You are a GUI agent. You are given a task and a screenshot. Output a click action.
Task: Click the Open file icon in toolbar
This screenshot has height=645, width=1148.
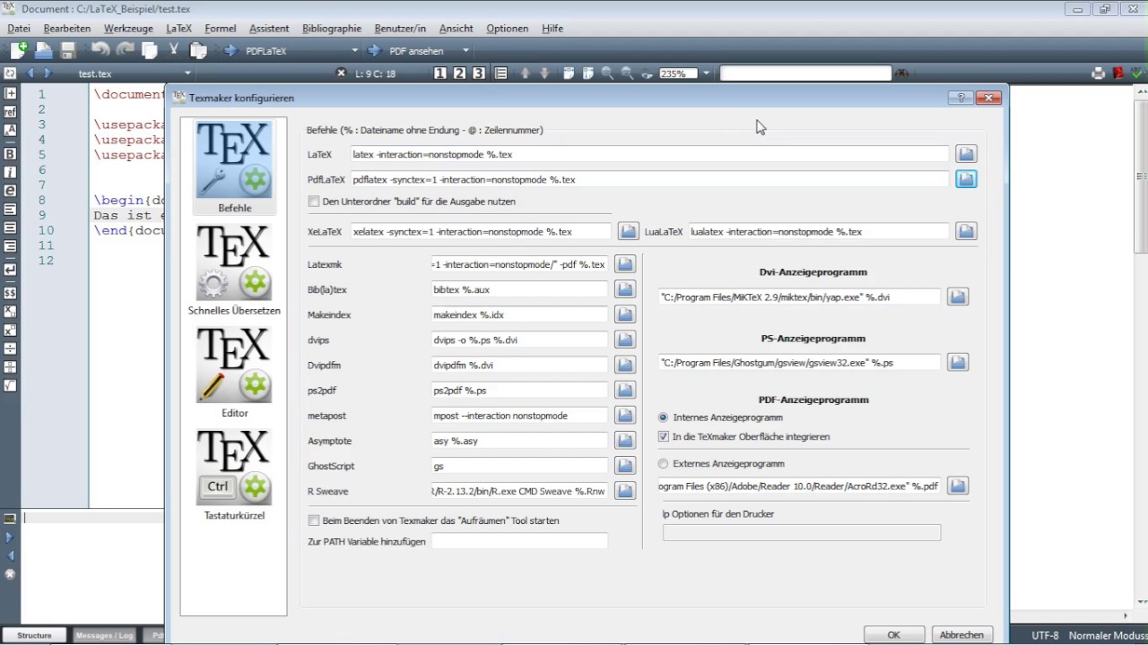43,51
